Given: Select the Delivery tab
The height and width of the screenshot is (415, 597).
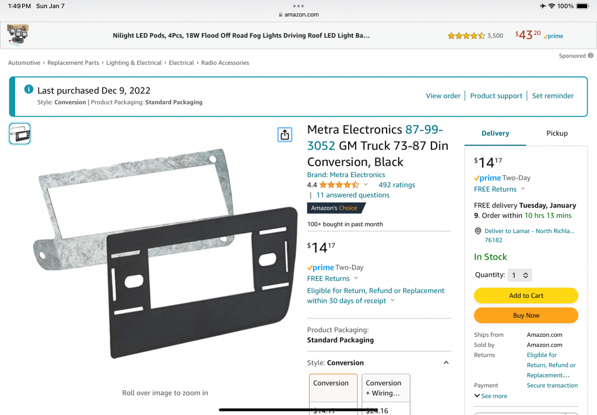Looking at the screenshot, I should [495, 133].
